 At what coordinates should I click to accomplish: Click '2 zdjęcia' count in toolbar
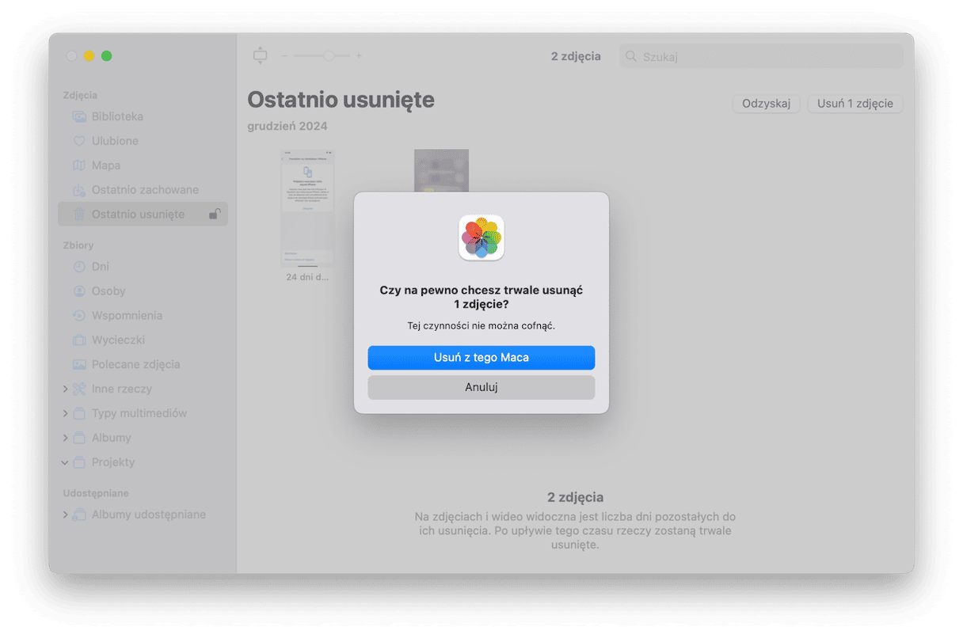pos(576,56)
